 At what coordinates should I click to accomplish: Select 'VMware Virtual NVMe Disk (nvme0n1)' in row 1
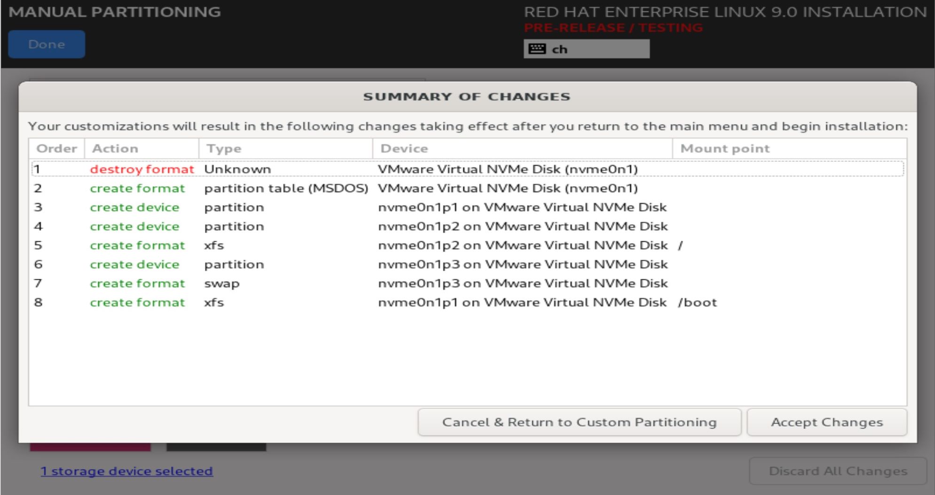pyautogui.click(x=508, y=169)
